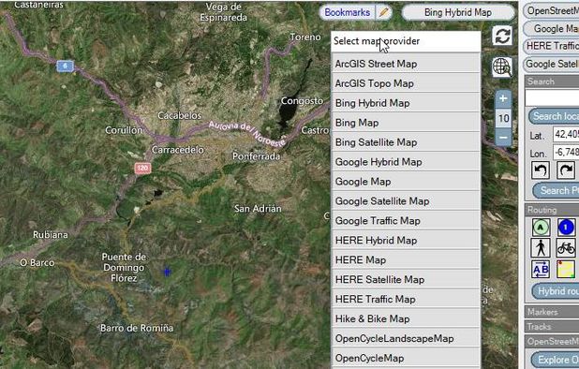Select OpenCycleMap entry
579x369 pixels.
(406, 358)
